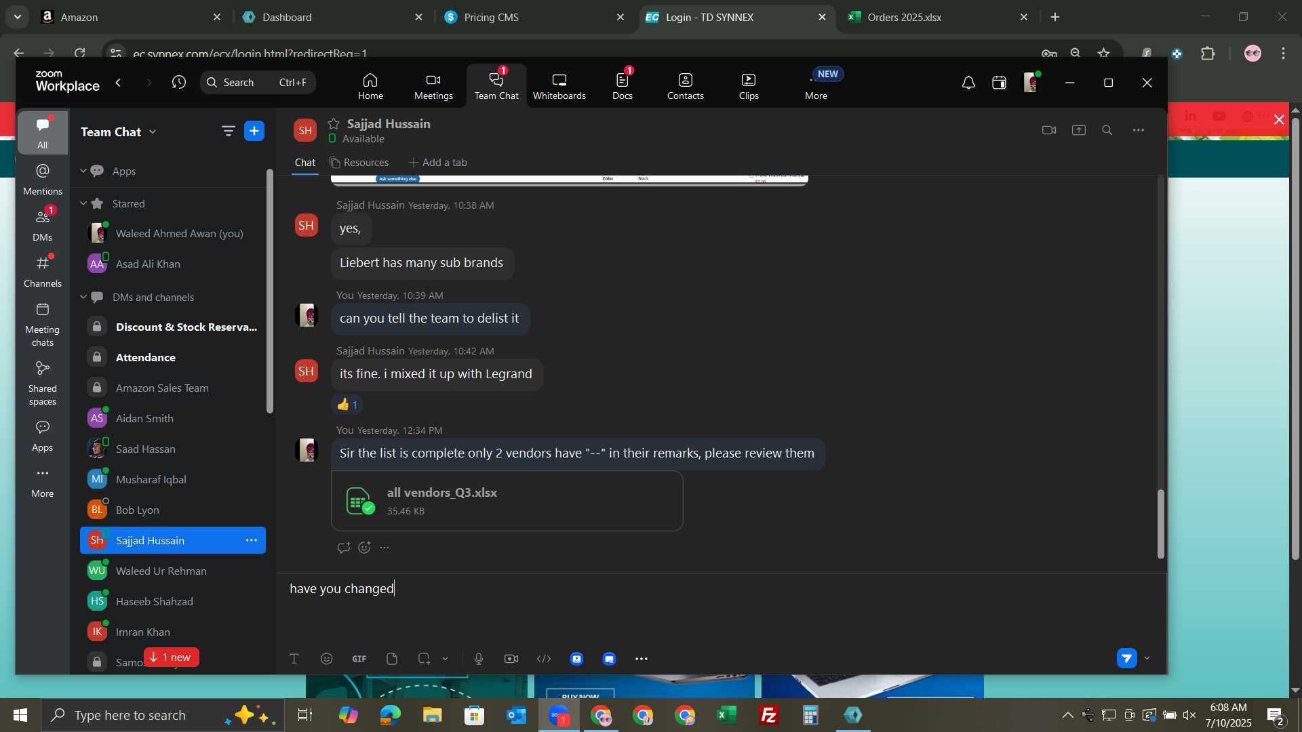Screen dimensions: 1302x732
Task: Open the calendar icon in Zoom header
Action: click(999, 83)
